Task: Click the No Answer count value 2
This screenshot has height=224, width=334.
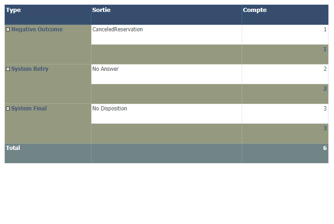Action: click(x=325, y=69)
